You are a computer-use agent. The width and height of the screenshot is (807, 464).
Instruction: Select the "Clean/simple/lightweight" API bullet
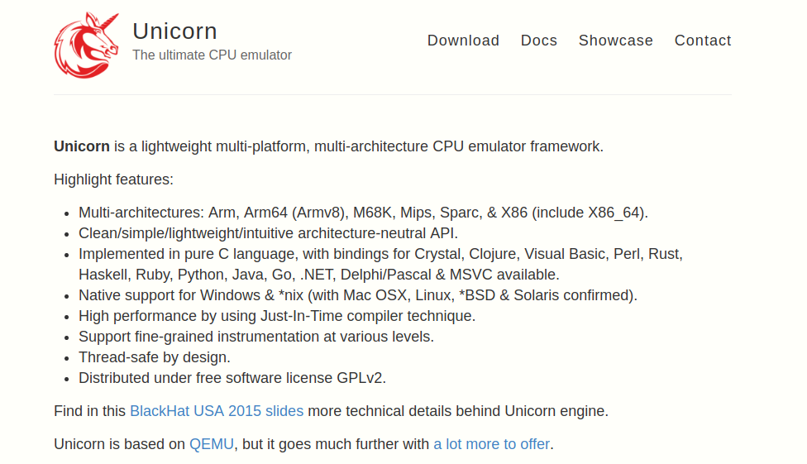click(268, 233)
